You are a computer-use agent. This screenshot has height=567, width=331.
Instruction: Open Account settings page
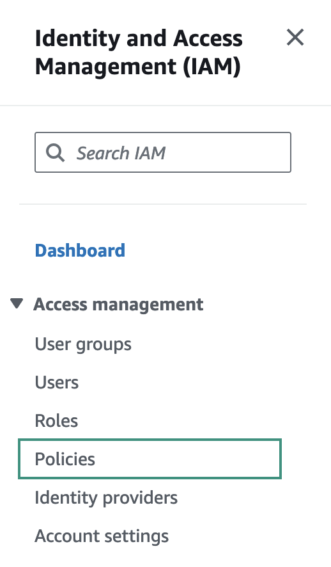pos(102,536)
